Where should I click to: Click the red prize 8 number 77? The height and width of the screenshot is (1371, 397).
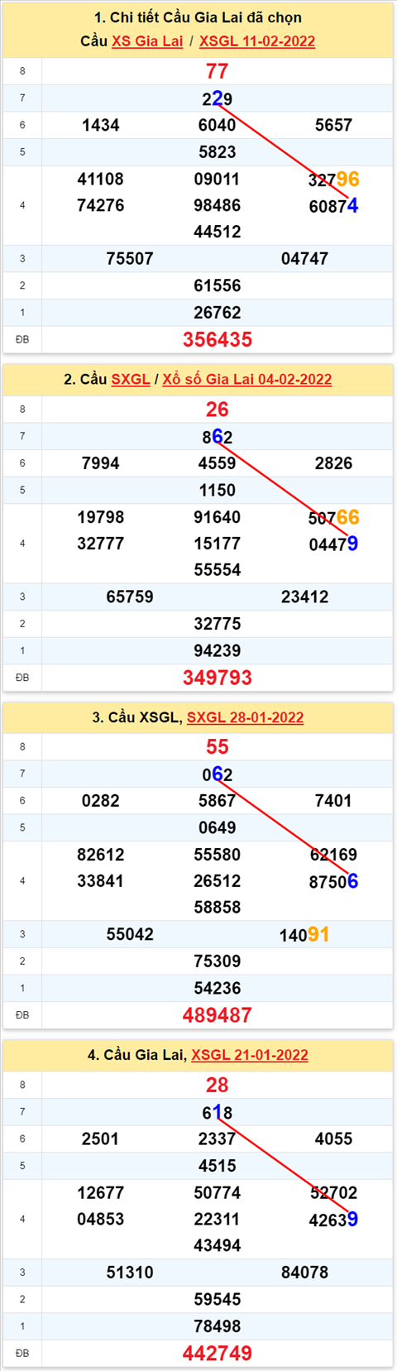[x=218, y=71]
